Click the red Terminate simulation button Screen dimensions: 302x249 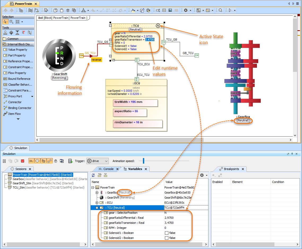coord(23,161)
